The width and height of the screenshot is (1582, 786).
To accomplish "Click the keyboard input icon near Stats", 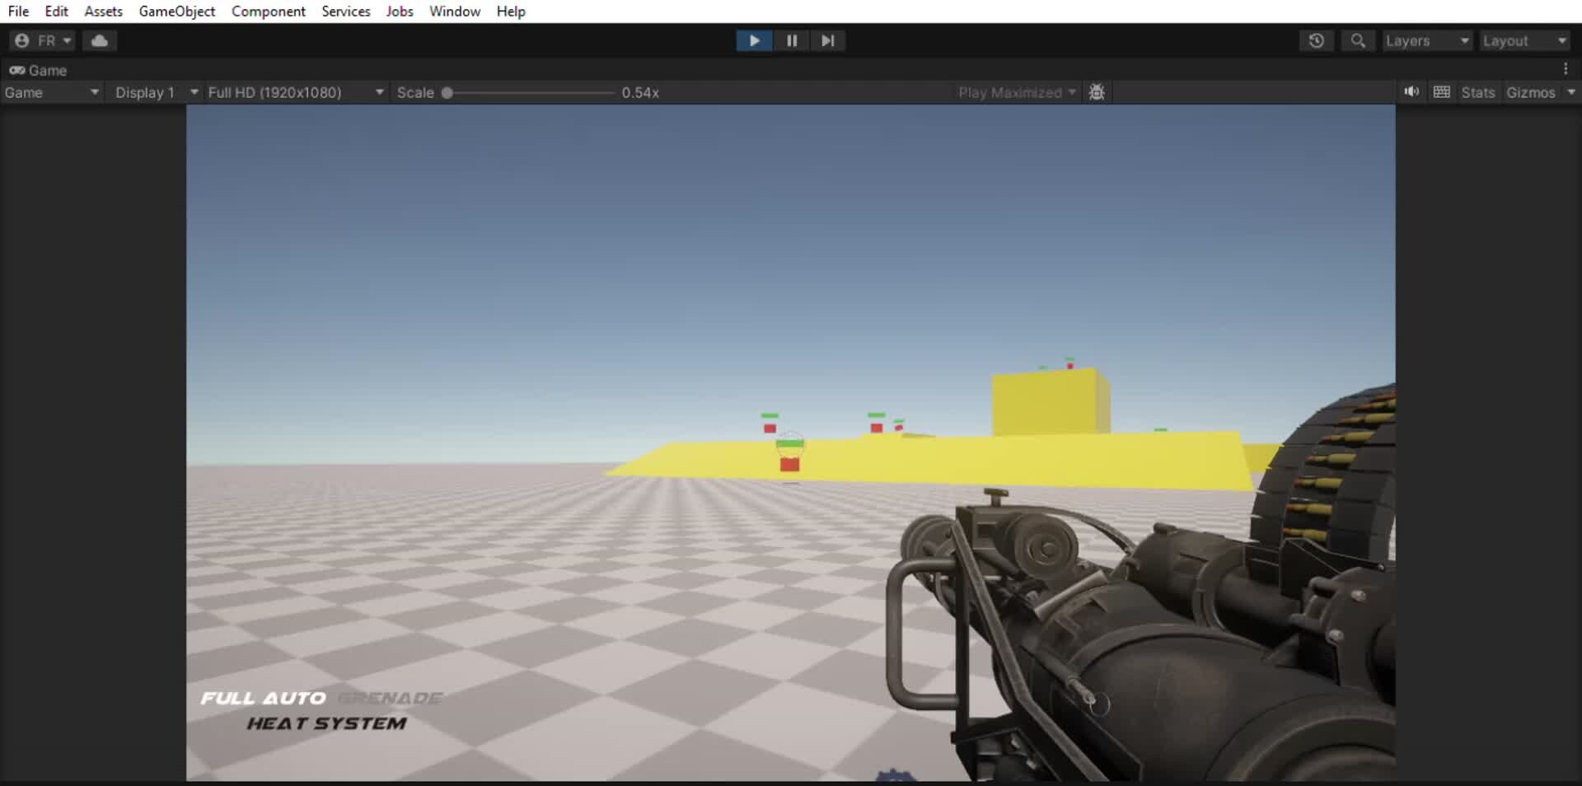I will (x=1442, y=91).
